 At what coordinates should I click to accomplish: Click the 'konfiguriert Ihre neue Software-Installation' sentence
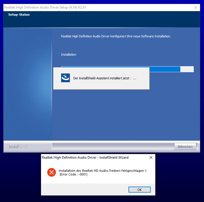point(116,36)
